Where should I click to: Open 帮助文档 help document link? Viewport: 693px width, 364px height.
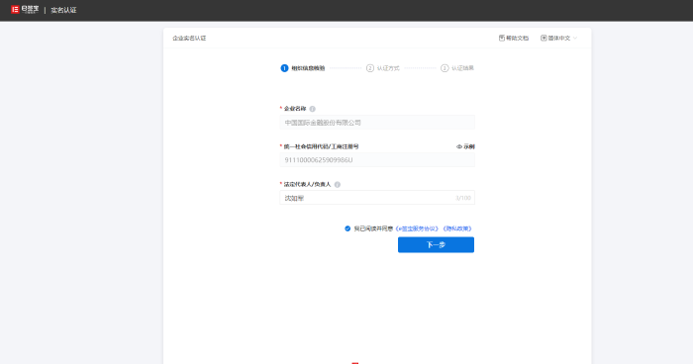click(514, 38)
